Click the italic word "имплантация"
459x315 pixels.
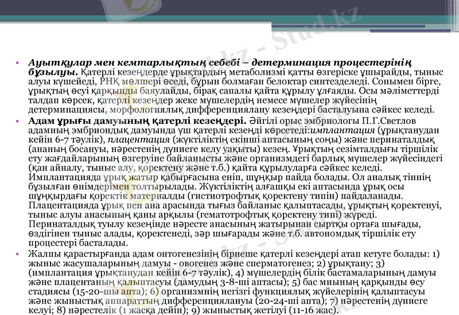[343, 130]
